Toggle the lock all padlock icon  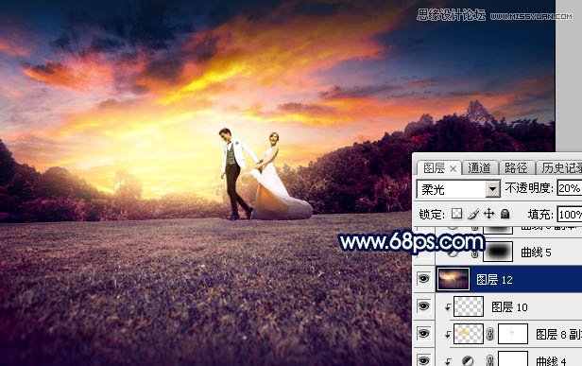click(505, 214)
